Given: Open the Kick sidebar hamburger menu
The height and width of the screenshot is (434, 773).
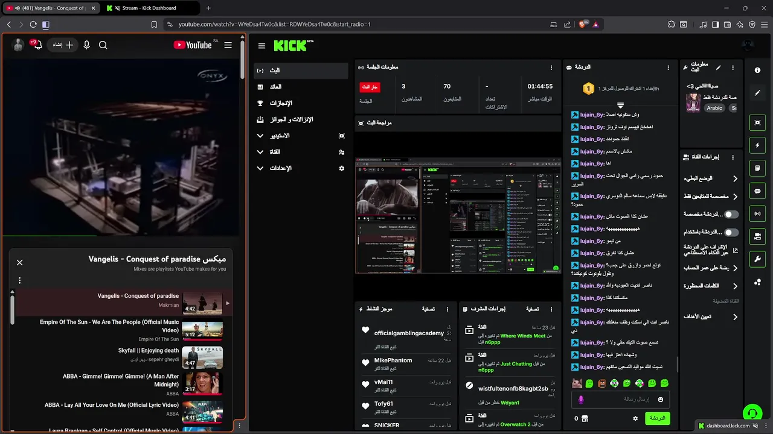Looking at the screenshot, I should coord(261,46).
